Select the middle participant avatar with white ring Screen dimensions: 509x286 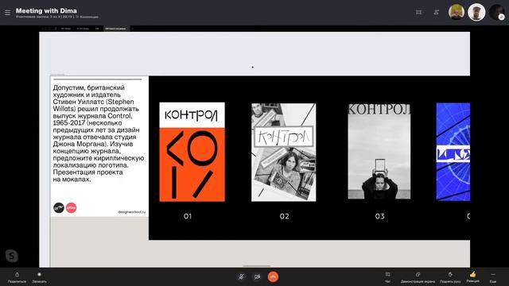coord(476,13)
